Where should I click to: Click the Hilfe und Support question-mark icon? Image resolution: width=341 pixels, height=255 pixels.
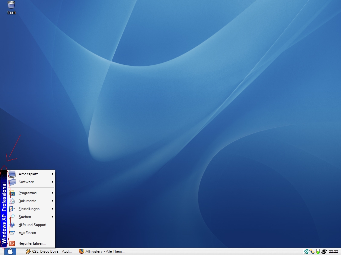click(x=12, y=225)
